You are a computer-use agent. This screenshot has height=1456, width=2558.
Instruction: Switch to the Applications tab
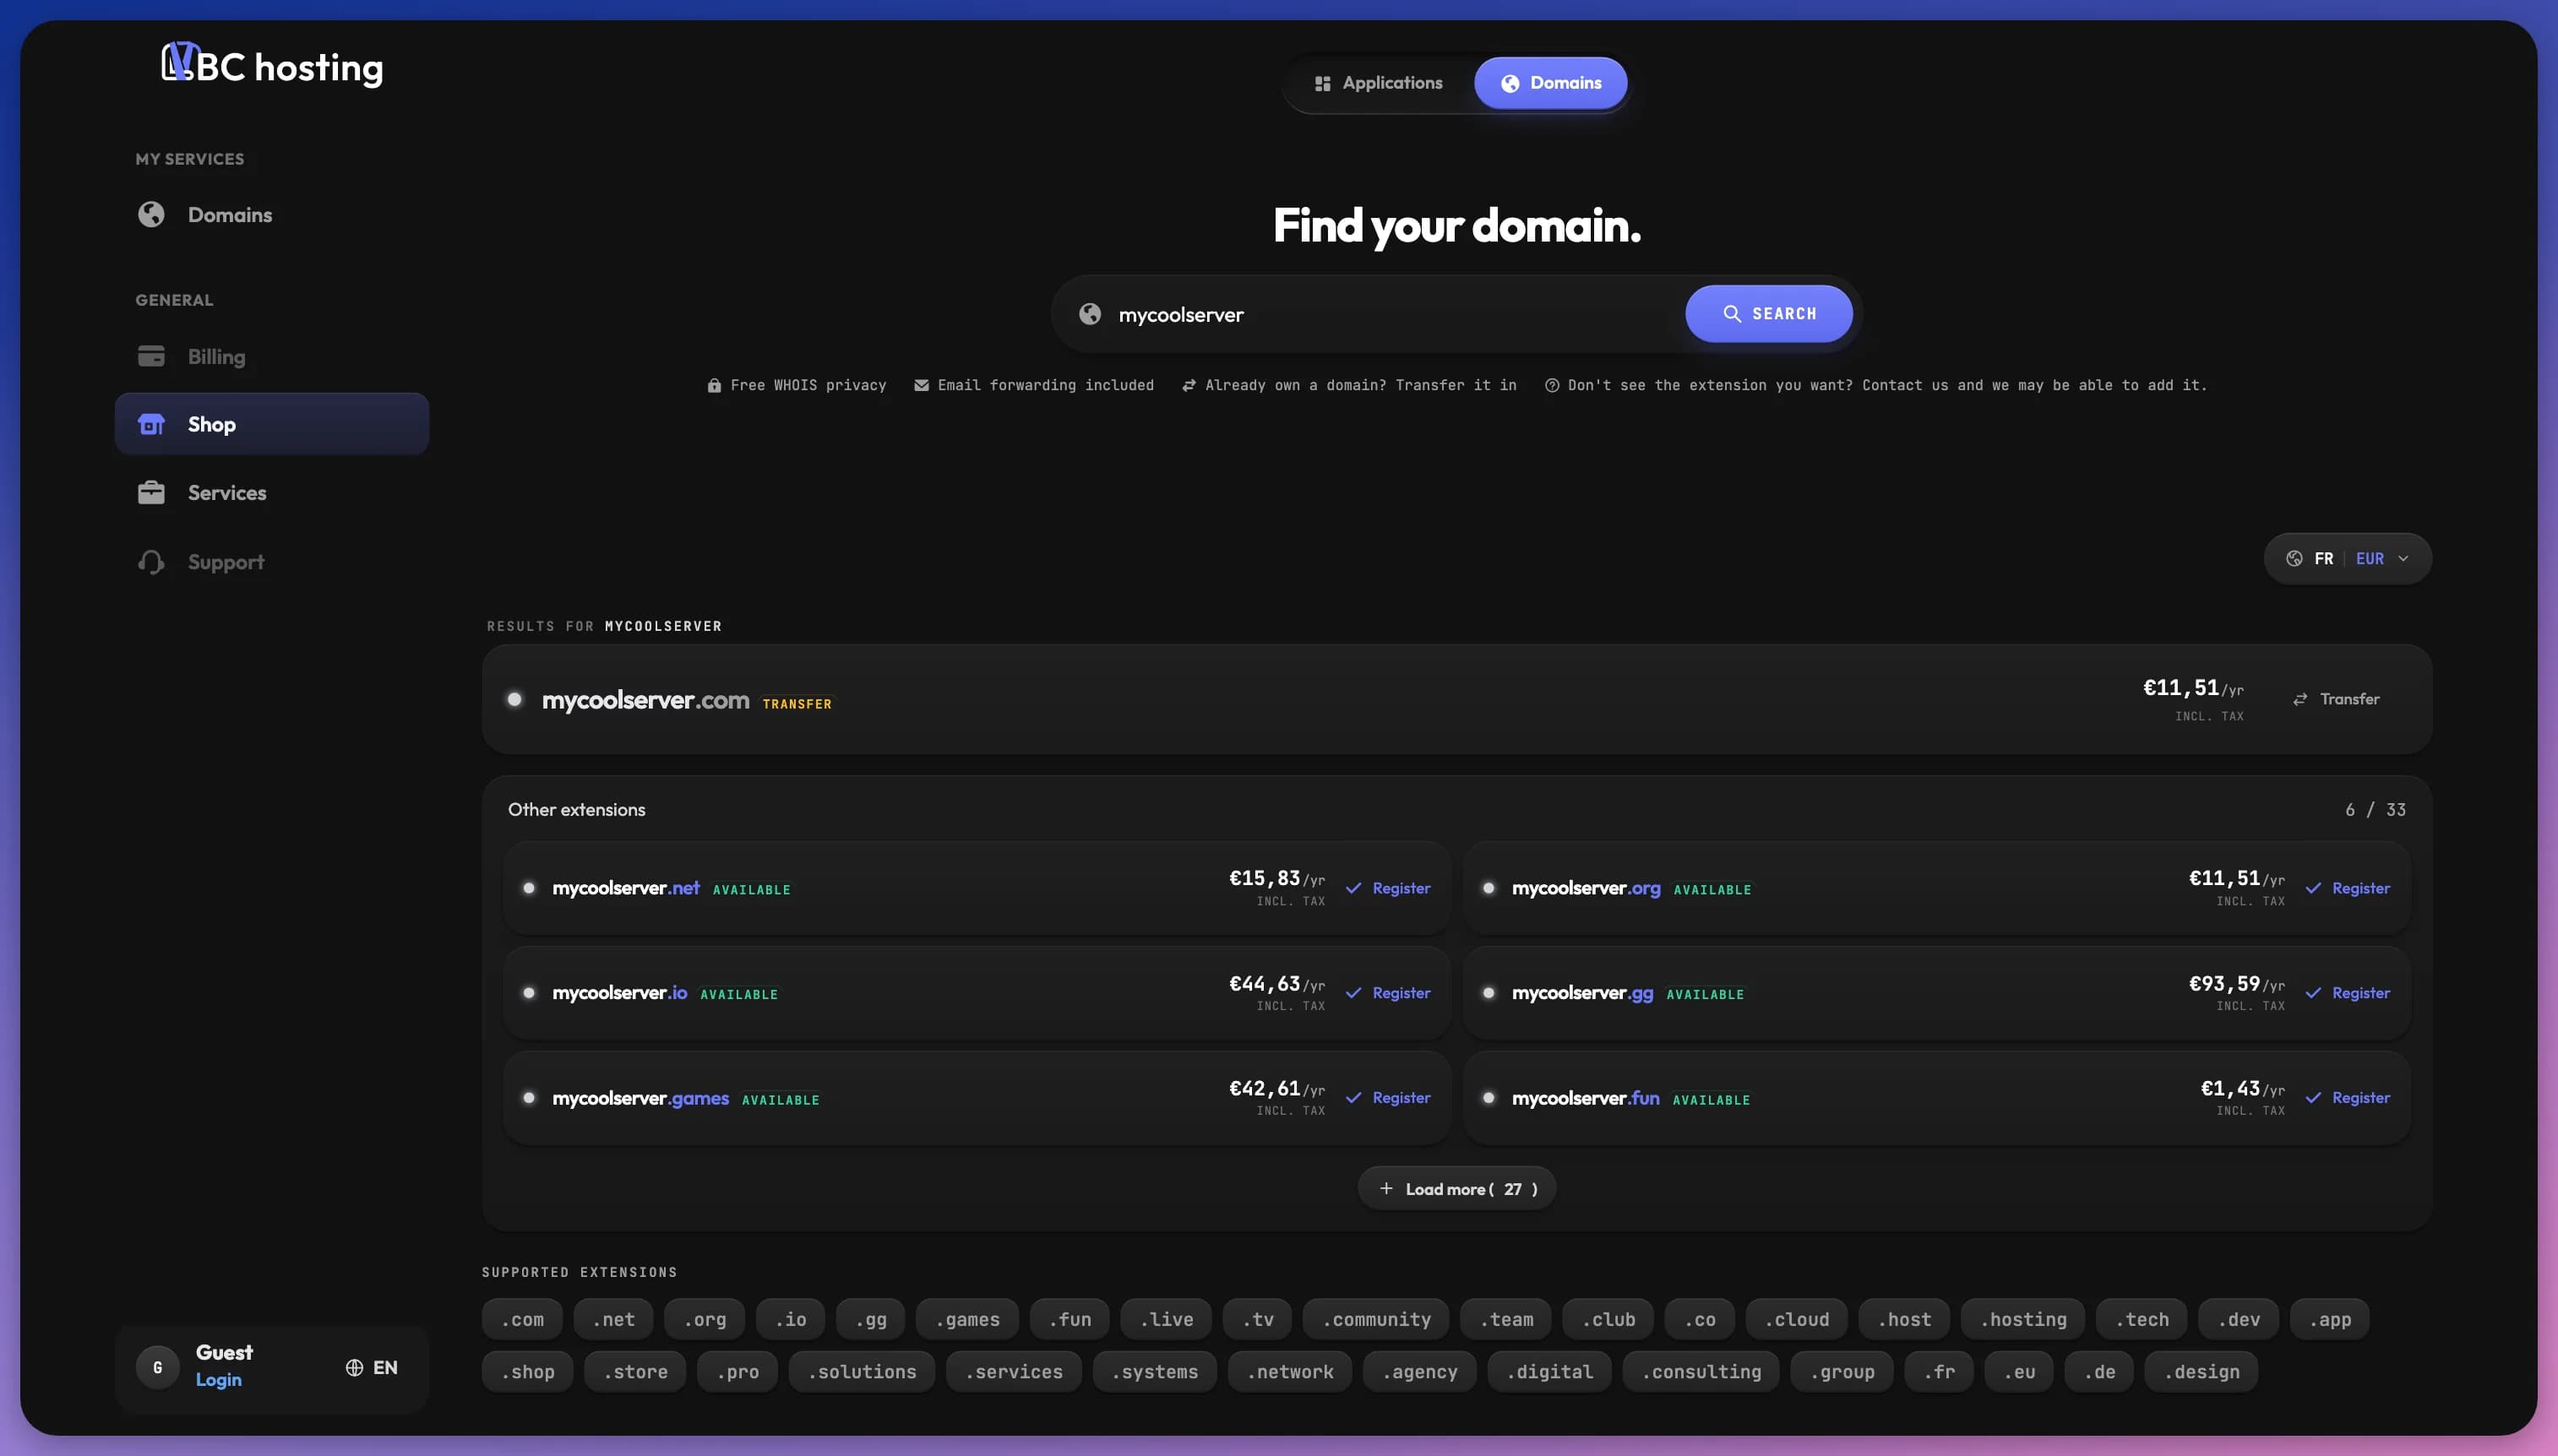coord(1378,83)
